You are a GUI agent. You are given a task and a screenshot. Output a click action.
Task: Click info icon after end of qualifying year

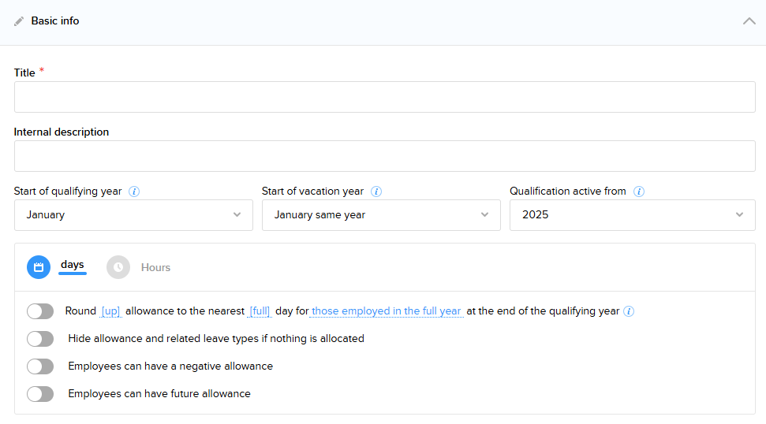click(629, 311)
